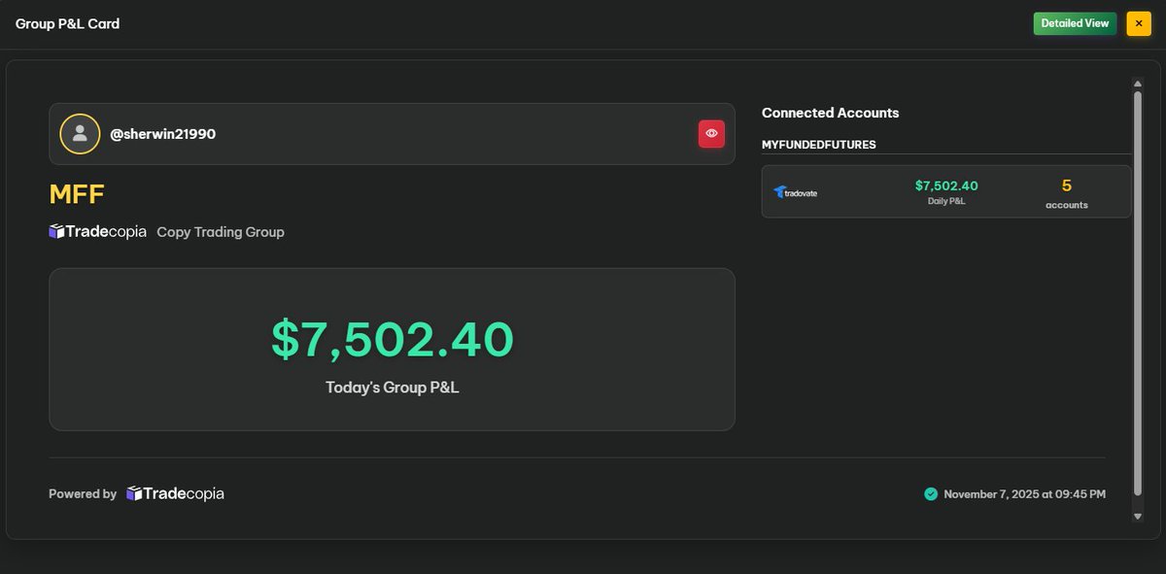
Task: Click the Tradecopia logo in the footer
Action: point(175,493)
